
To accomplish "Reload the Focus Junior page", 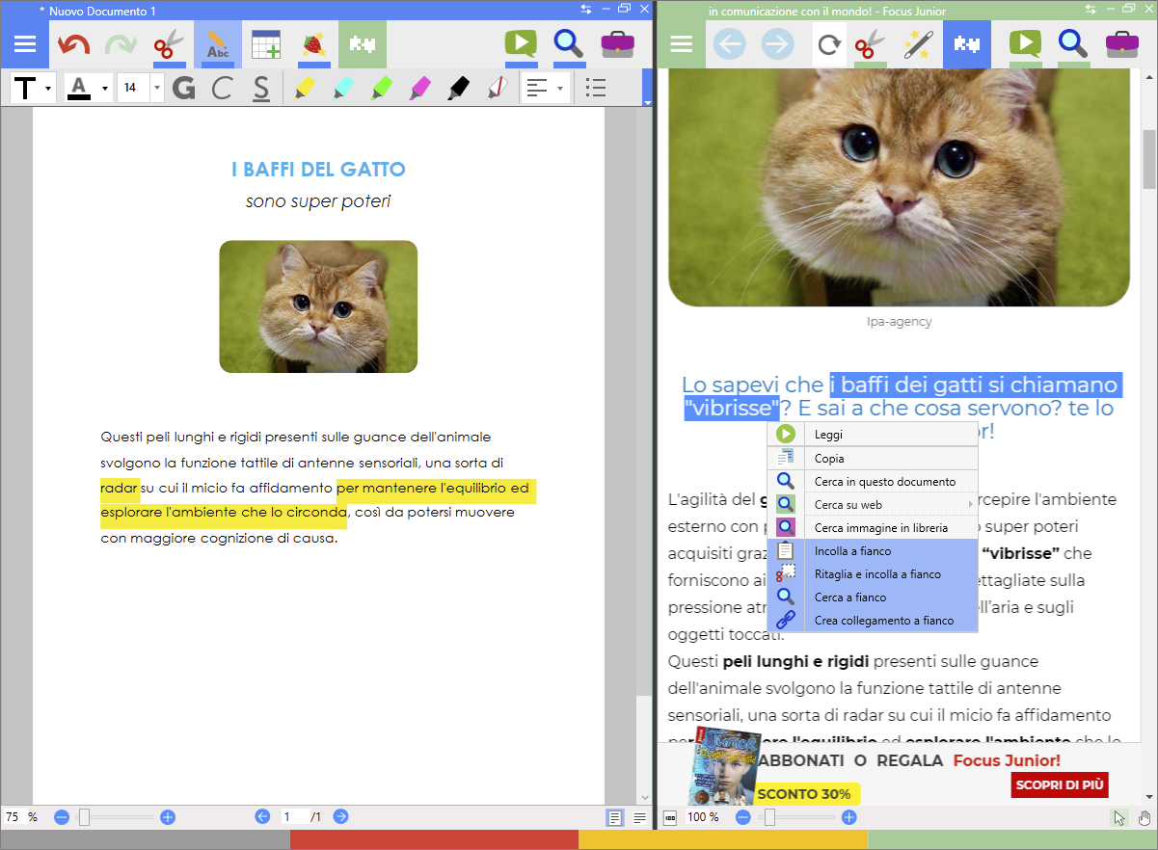I will tap(828, 44).
